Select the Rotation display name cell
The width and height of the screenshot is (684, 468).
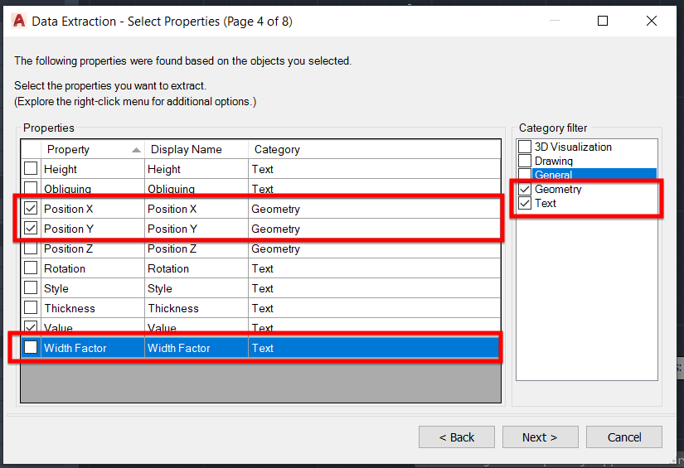tap(196, 268)
